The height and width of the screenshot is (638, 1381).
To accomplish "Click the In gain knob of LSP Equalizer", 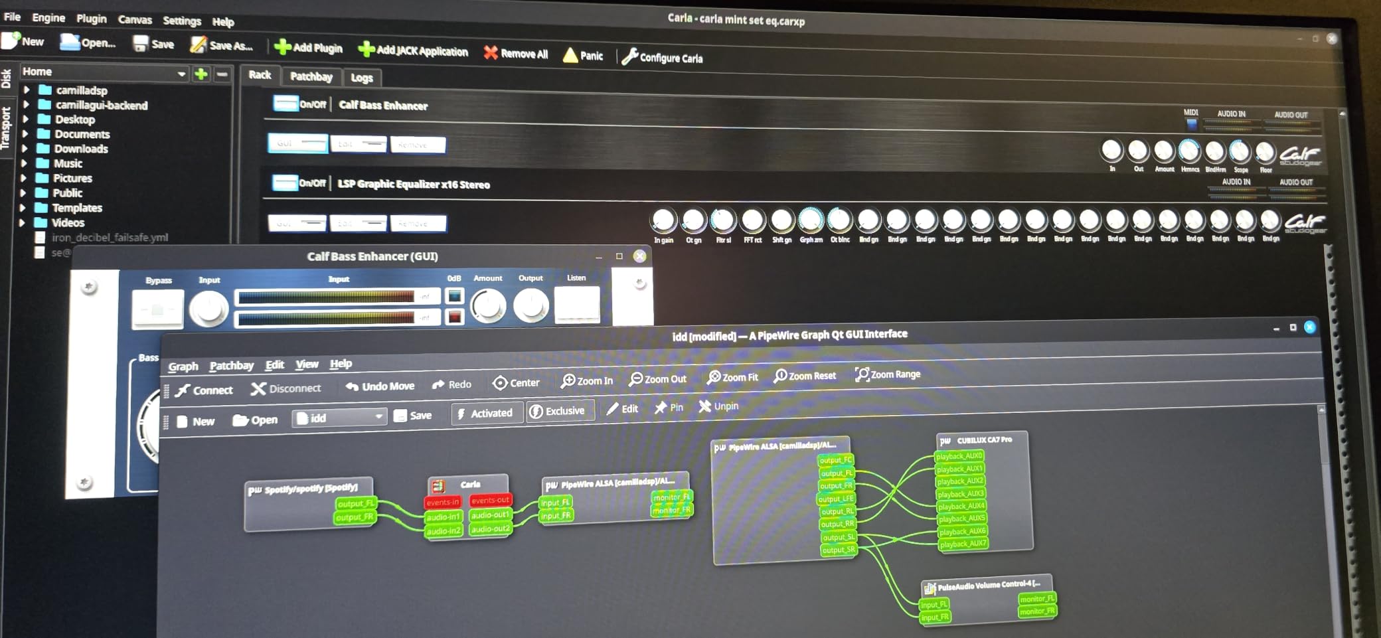I will click(664, 220).
